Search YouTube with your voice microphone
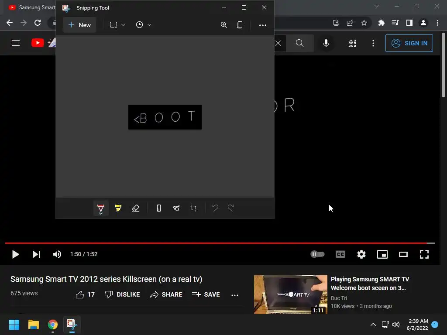 [326, 43]
